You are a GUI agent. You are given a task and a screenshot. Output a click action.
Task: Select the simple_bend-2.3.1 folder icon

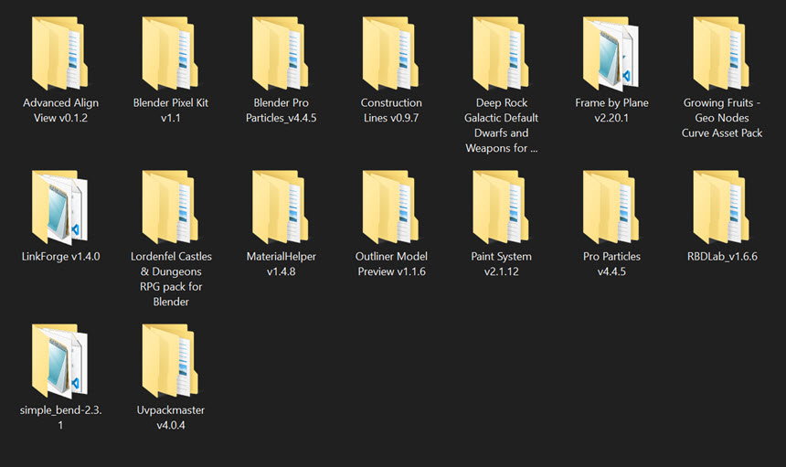[x=59, y=361]
